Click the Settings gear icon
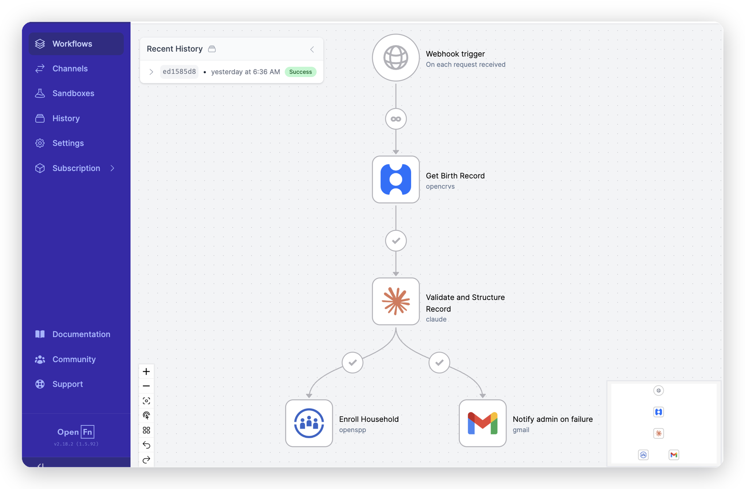The width and height of the screenshot is (745, 489). pos(40,143)
